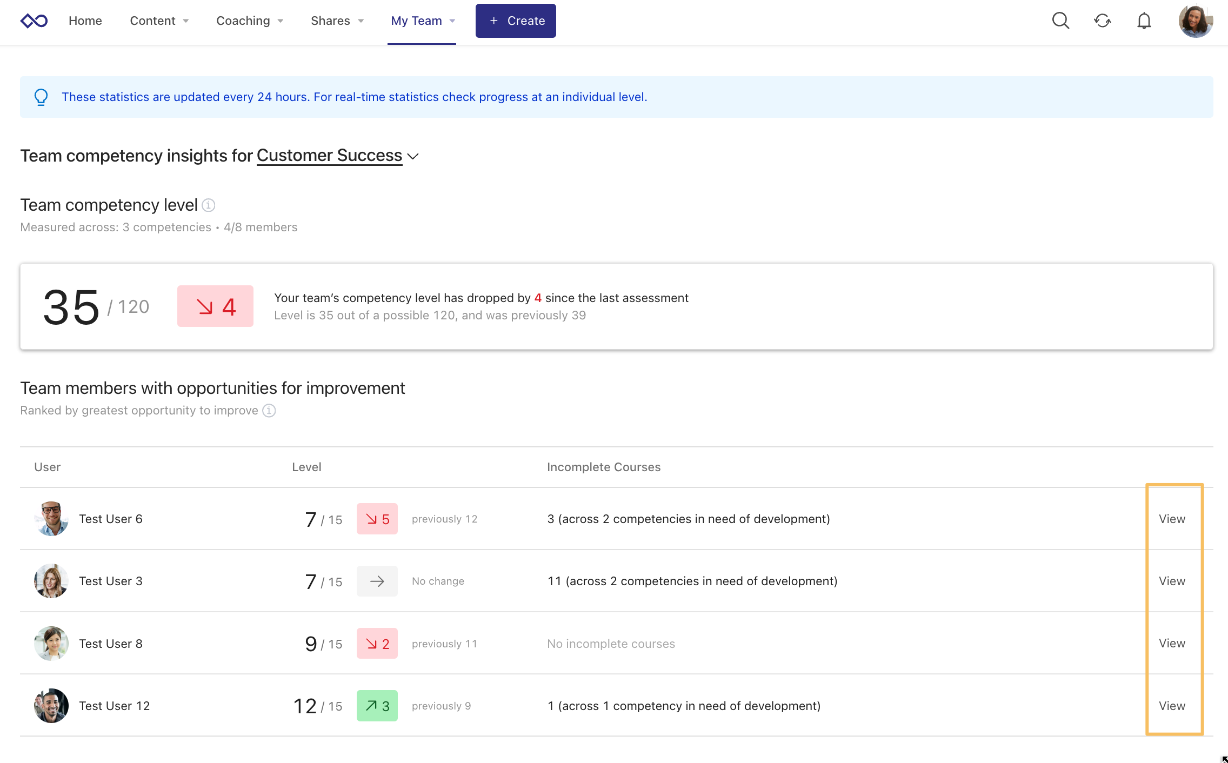This screenshot has width=1228, height=763.
Task: Click 'No incomplete courses' text
Action: (x=611, y=644)
